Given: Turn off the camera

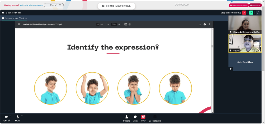Looking at the screenshot, I should coord(6,118).
